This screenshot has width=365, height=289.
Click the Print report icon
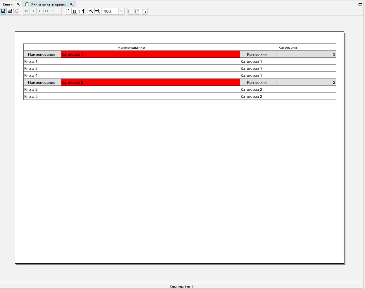(10, 11)
